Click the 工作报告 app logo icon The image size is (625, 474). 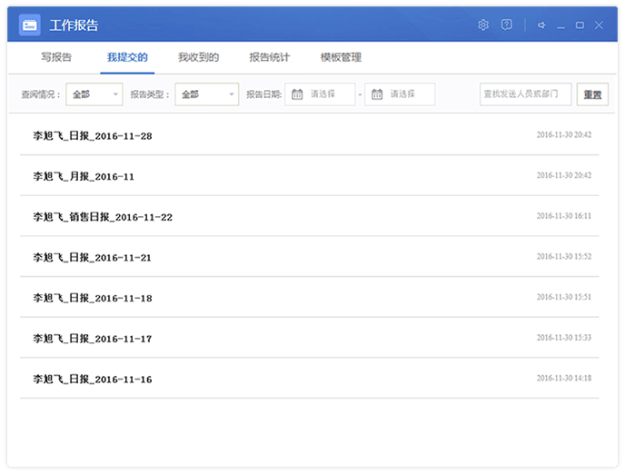[x=29, y=25]
